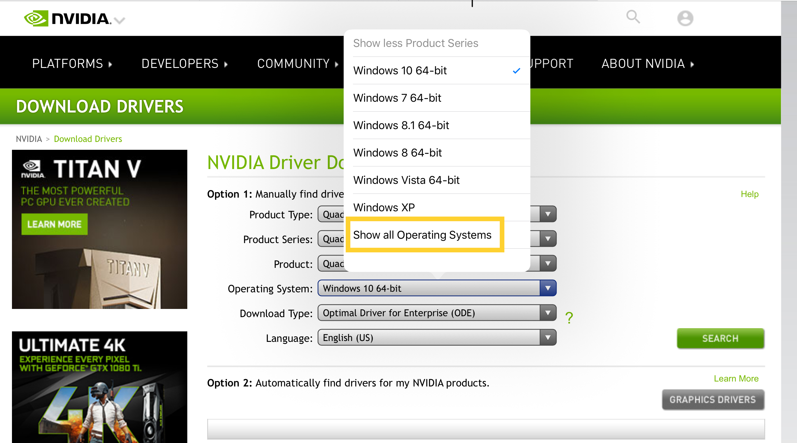The height and width of the screenshot is (443, 797).
Task: Open Download Type dropdown arrow
Action: tap(548, 313)
